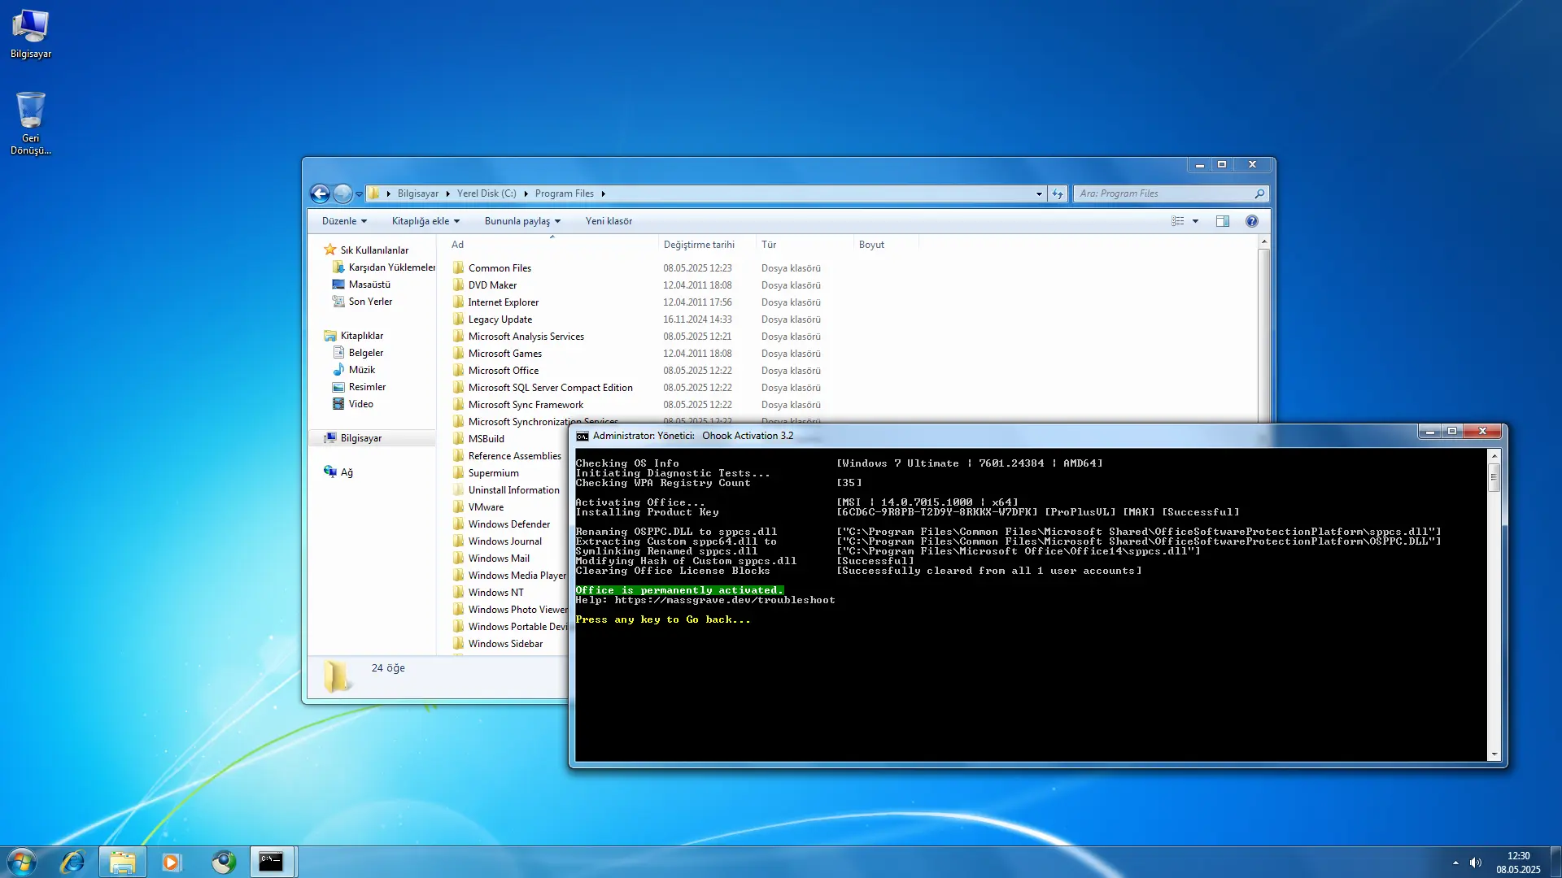Select the Windows Journal folder
Viewport: 1562px width, 878px height.
point(504,541)
